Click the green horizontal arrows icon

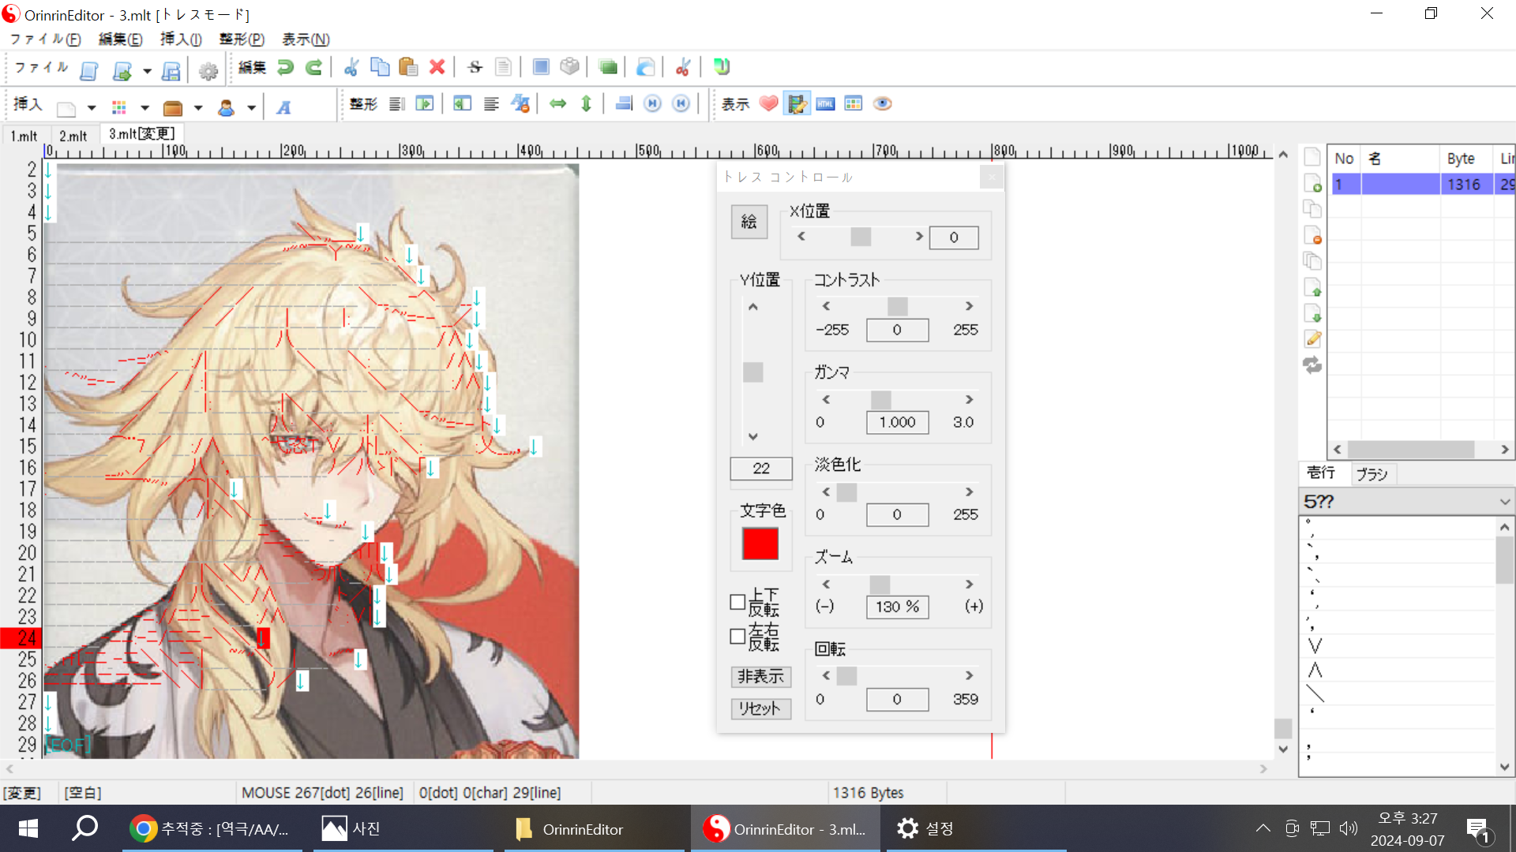[x=558, y=104]
